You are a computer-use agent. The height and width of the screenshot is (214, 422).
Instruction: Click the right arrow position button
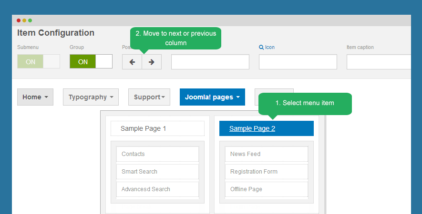pyautogui.click(x=152, y=62)
